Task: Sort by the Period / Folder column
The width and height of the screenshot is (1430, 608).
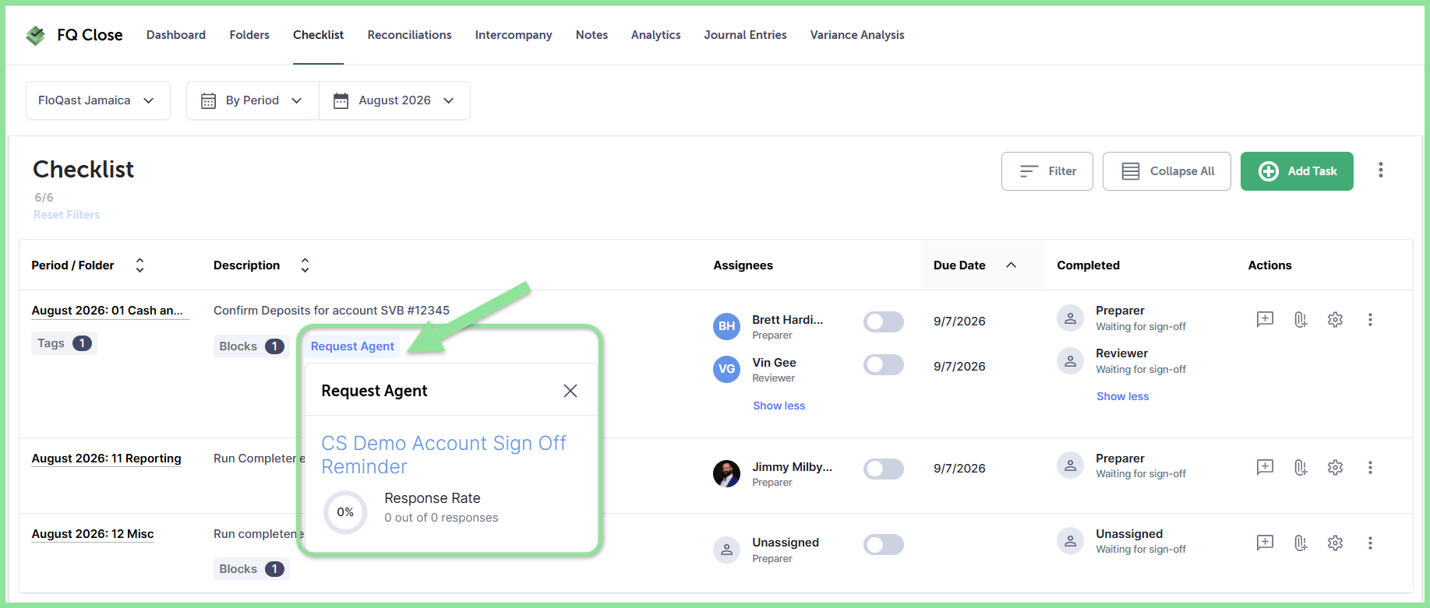Action: pos(139,265)
